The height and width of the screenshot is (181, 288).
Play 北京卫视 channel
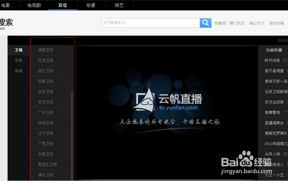tap(50, 92)
